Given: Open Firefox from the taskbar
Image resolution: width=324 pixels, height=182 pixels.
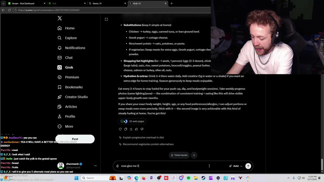Looking at the screenshot, I should 144,178.
